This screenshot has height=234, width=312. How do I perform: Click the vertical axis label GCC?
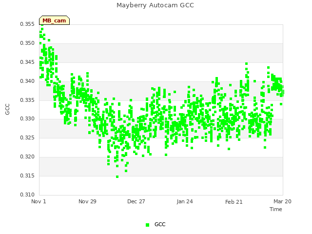coord(7,109)
